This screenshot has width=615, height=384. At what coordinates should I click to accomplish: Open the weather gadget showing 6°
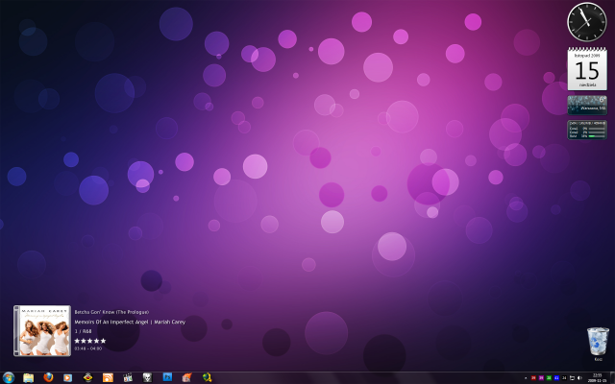[587, 105]
